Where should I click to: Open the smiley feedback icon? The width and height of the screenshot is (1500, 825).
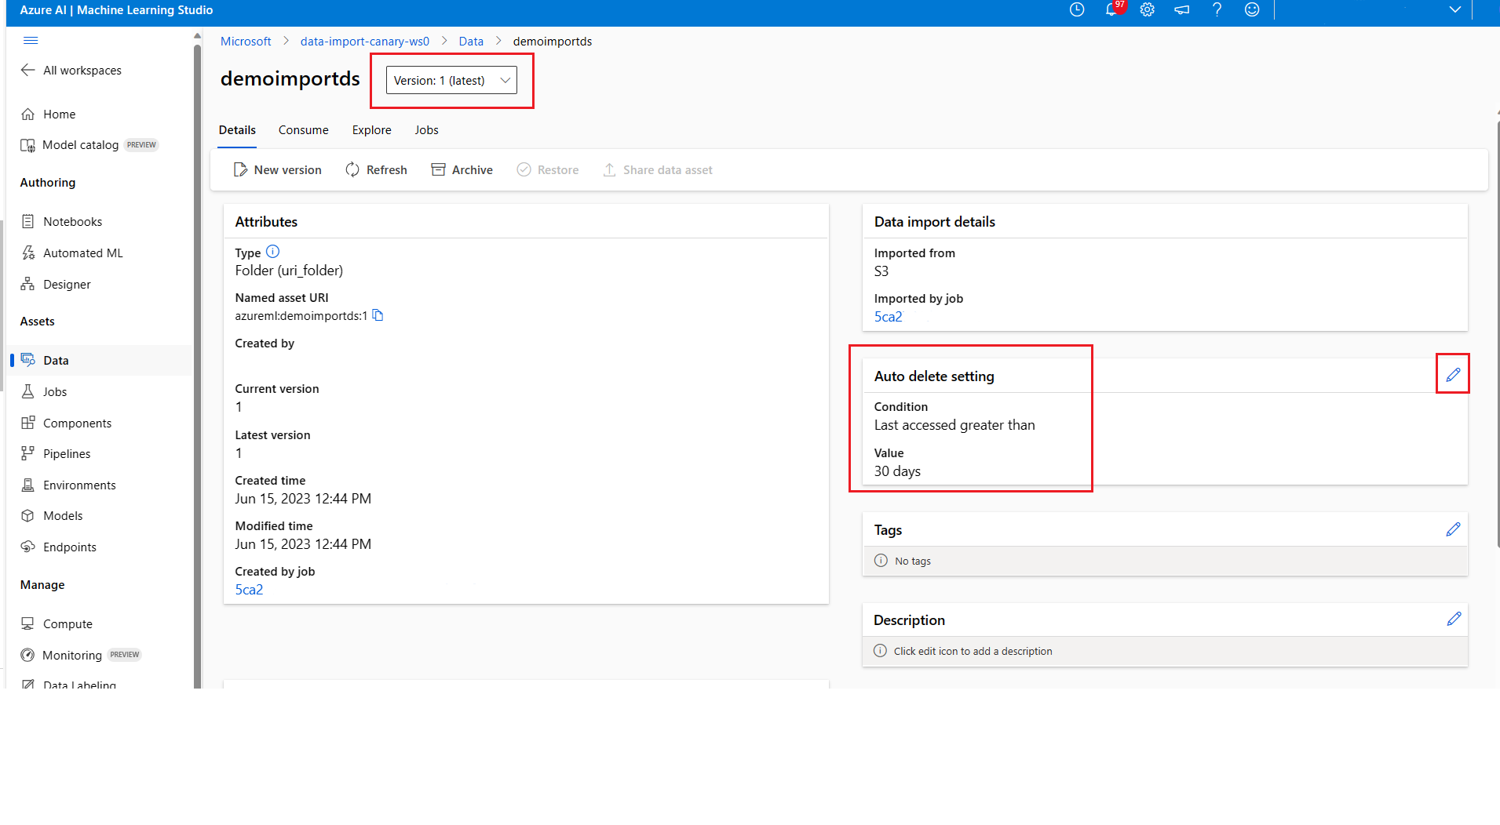click(1252, 10)
